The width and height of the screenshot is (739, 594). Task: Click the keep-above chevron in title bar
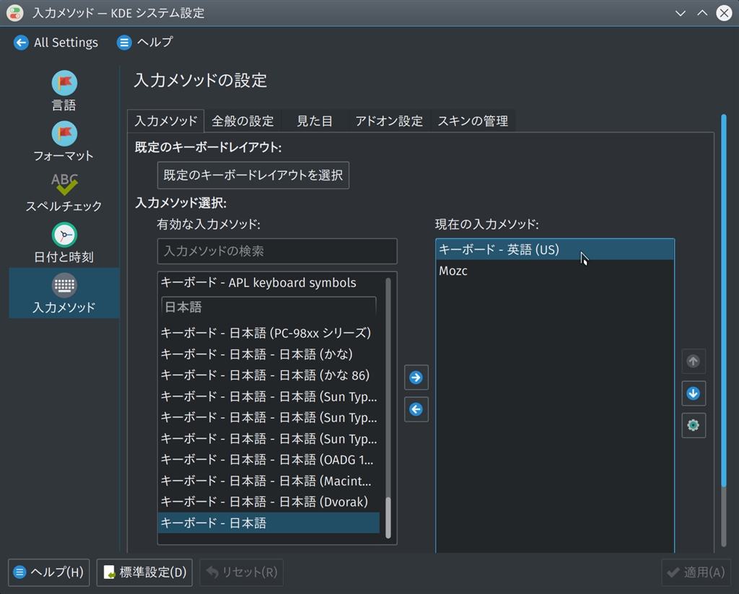click(x=702, y=13)
